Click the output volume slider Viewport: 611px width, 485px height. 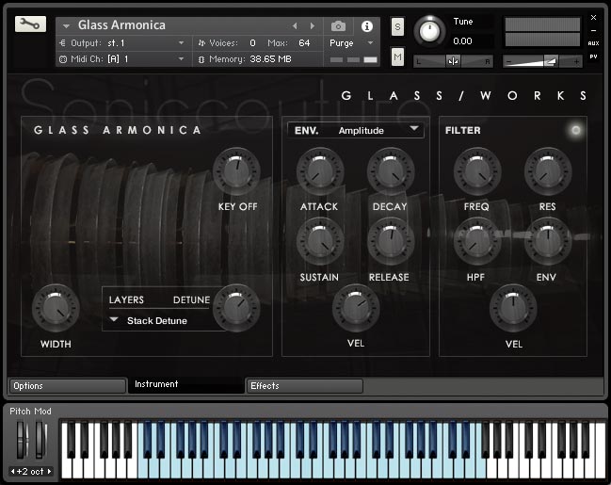(x=542, y=61)
